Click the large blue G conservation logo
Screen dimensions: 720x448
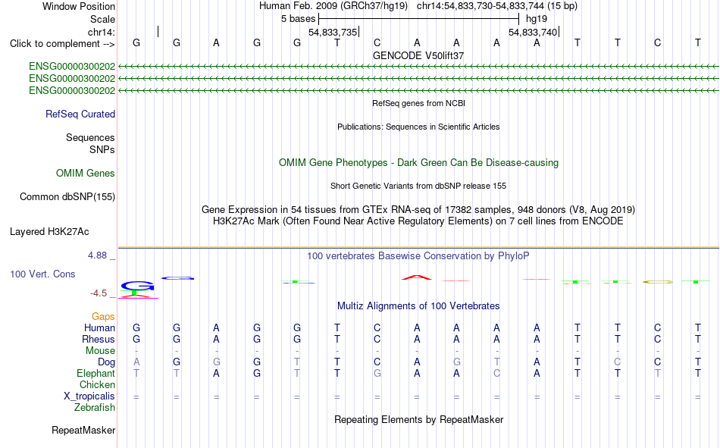coord(137,286)
